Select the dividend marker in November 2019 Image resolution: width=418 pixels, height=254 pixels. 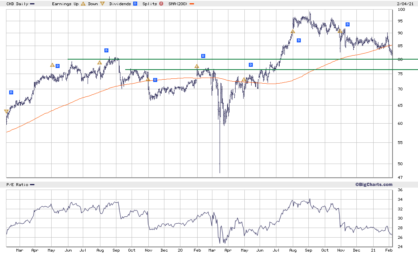pos(155,80)
